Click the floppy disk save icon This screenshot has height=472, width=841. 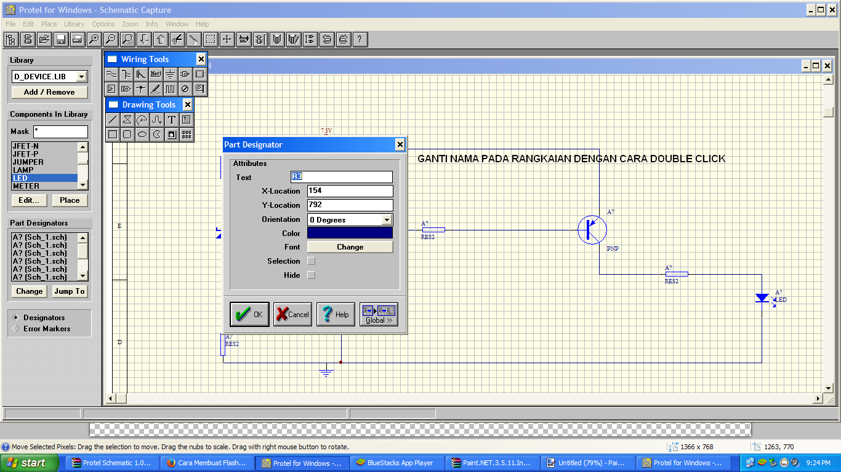tap(60, 39)
